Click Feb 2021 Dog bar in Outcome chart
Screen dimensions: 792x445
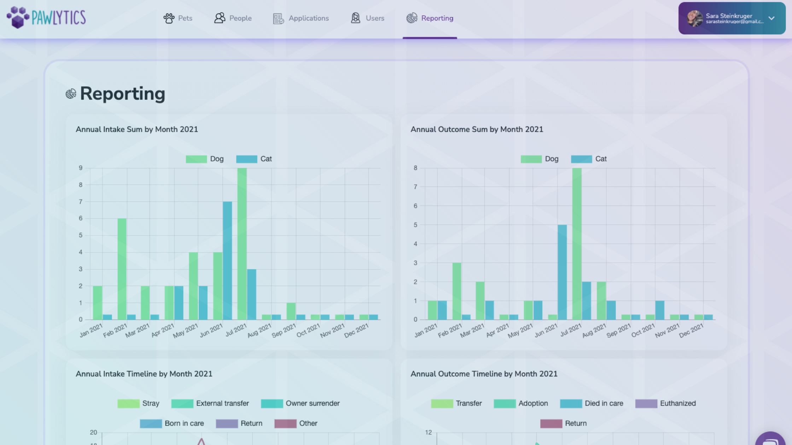pos(457,291)
